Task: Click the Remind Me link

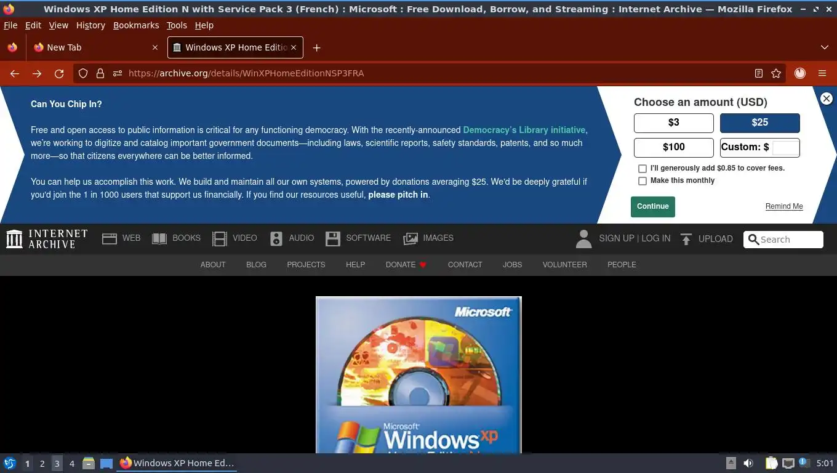Action: point(784,206)
